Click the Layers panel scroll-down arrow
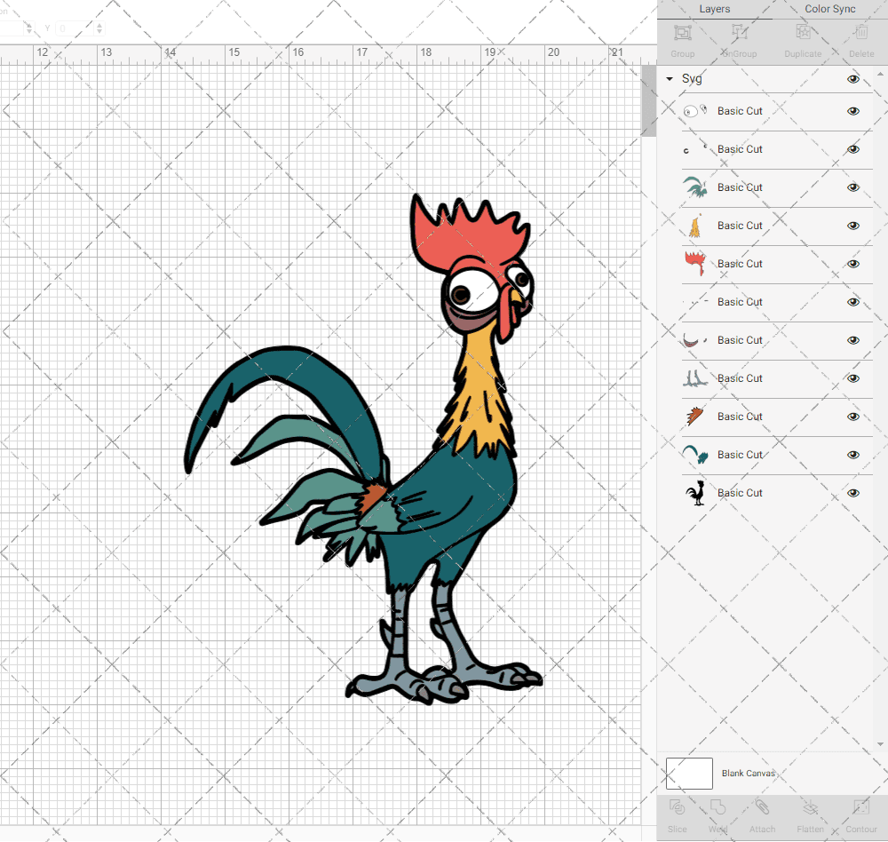Screen dimensions: 888x842 point(879,744)
